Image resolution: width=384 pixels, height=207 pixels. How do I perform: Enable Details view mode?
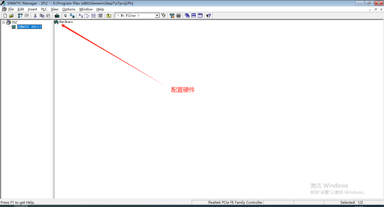coord(100,16)
